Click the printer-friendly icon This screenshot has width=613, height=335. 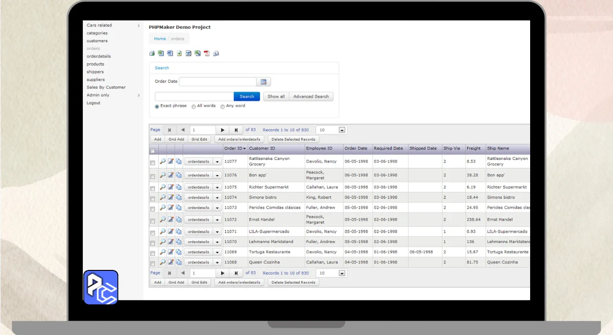pyautogui.click(x=152, y=53)
